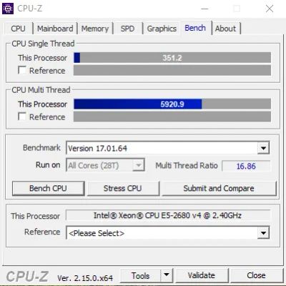The height and width of the screenshot is (286, 286).
Task: Enable the Multi Thread Reference checkbox
Action: pyautogui.click(x=22, y=117)
